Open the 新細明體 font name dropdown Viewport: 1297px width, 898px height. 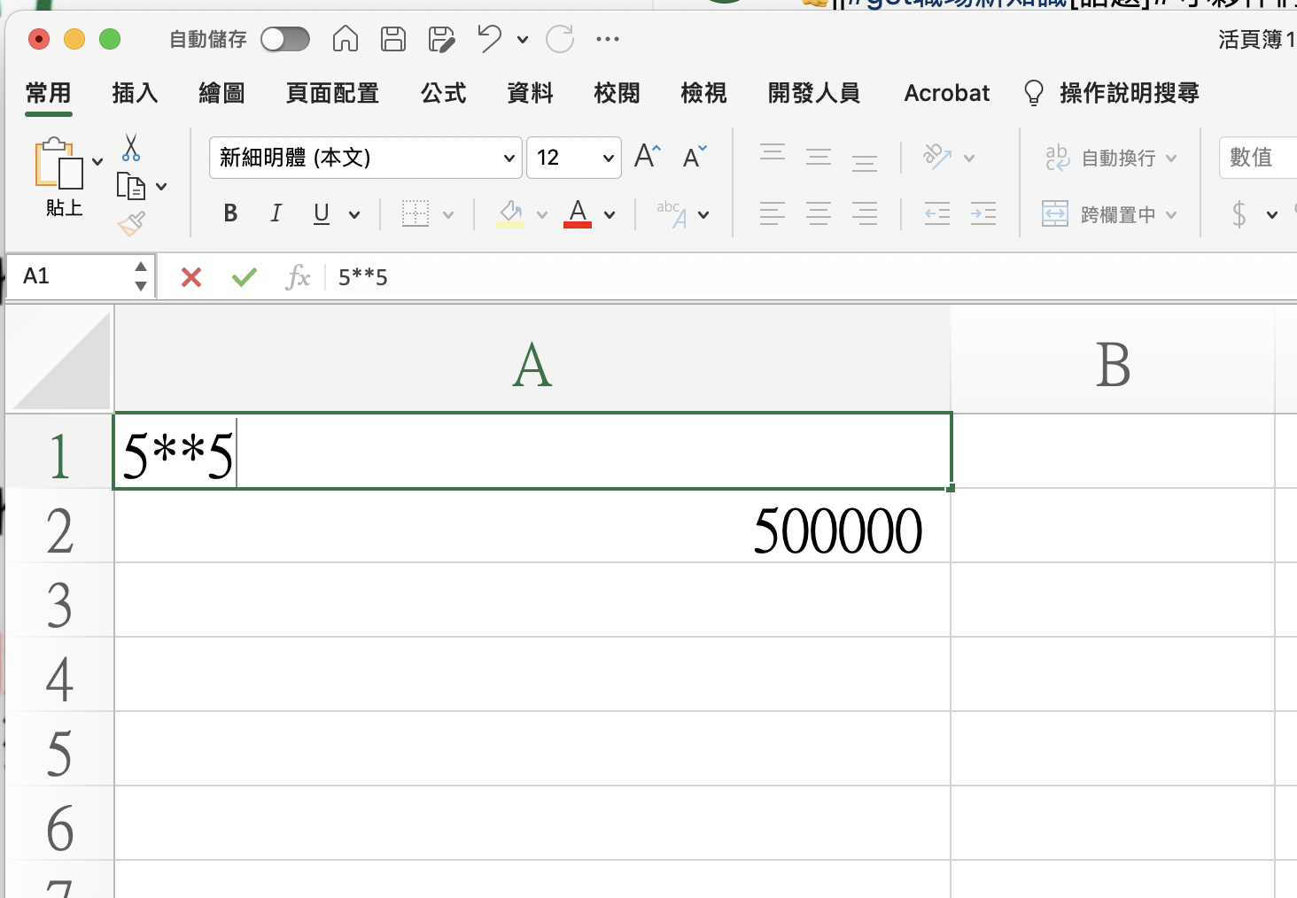(509, 158)
